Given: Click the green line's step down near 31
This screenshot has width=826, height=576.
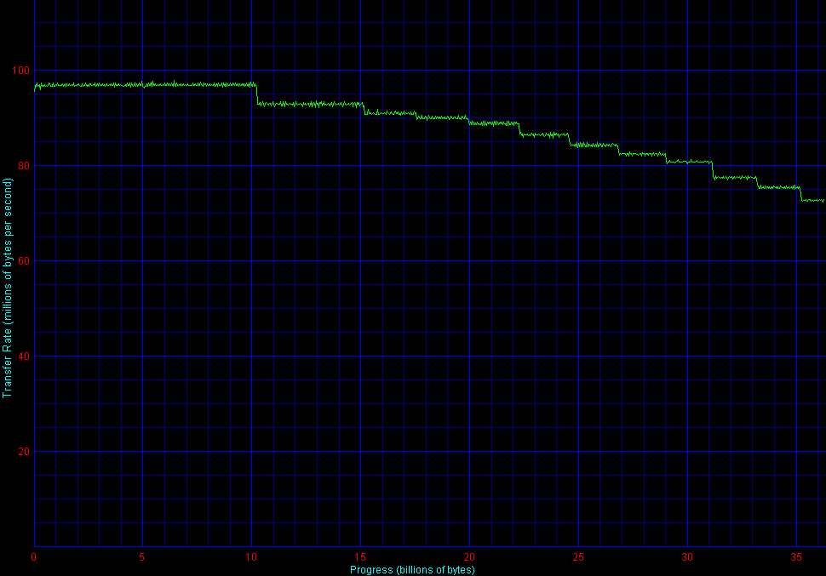Looking at the screenshot, I should pos(712,169).
